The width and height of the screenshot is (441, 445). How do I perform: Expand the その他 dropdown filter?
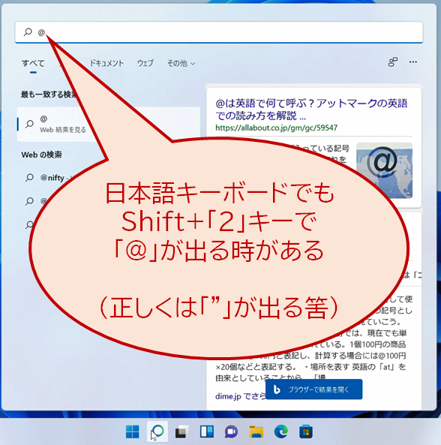181,63
